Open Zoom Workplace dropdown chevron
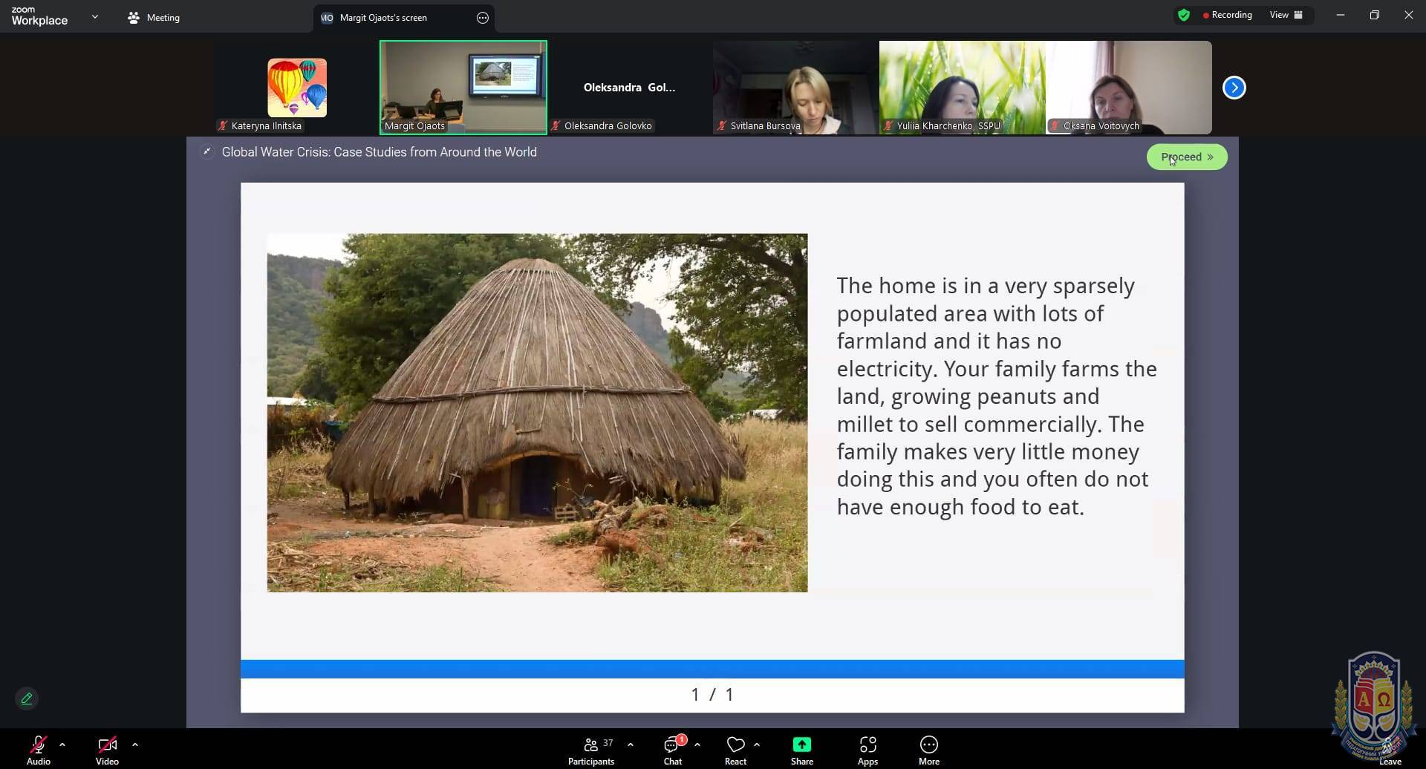 click(x=94, y=16)
